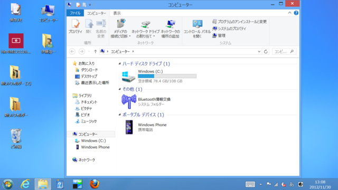Viewport: 338px width, 190px height.
Task: Click File Explorer taskbar button
Action: tap(43, 184)
